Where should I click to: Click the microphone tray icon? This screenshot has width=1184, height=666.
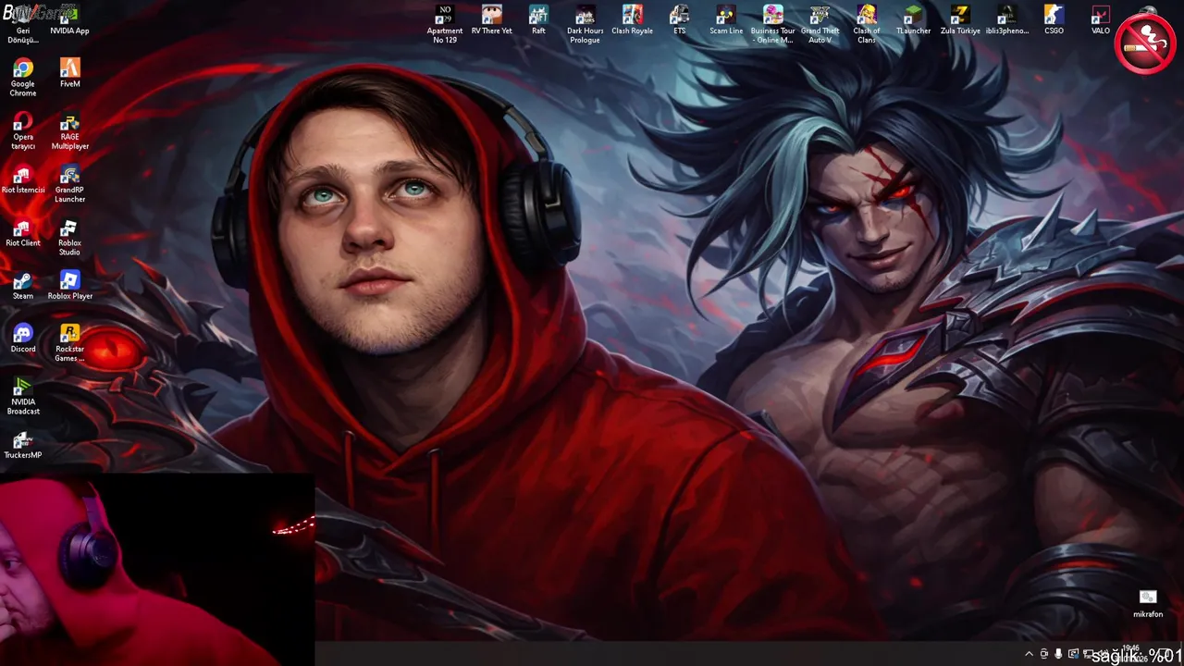pos(1058,654)
